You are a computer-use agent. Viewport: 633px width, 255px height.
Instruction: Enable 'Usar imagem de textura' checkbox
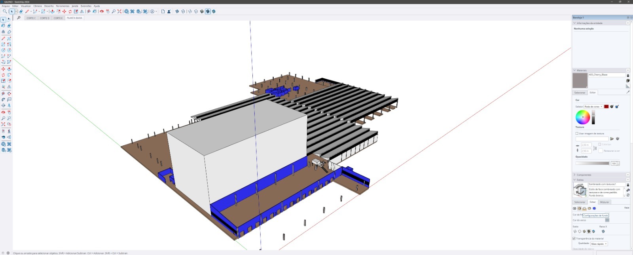coord(577,133)
